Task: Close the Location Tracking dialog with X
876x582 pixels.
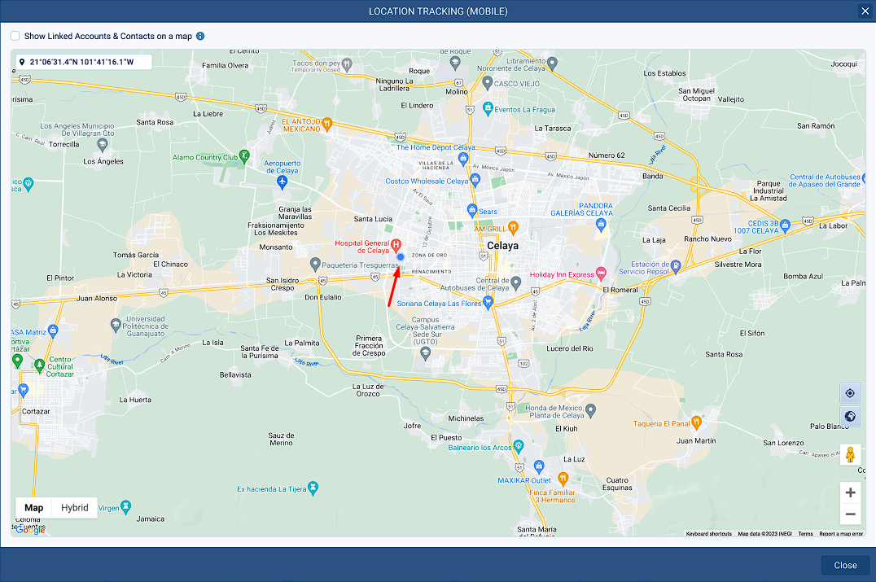Action: [865, 11]
